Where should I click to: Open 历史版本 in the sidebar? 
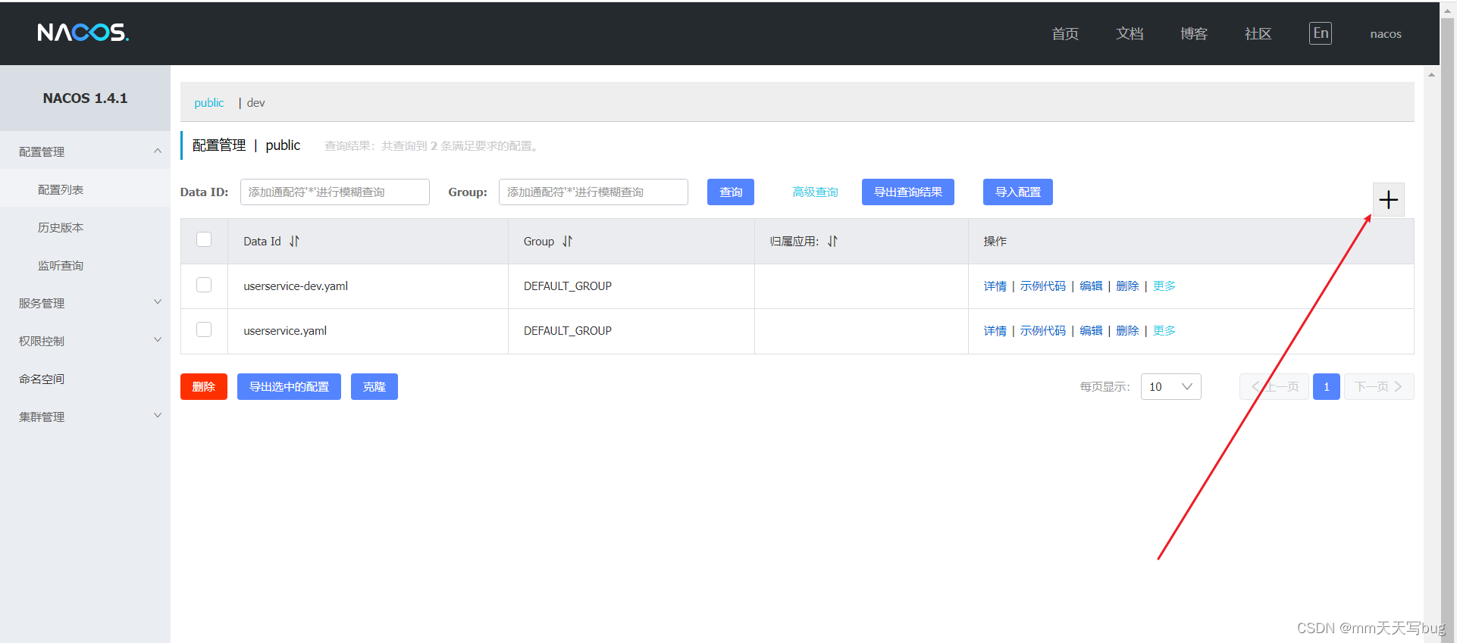(61, 227)
